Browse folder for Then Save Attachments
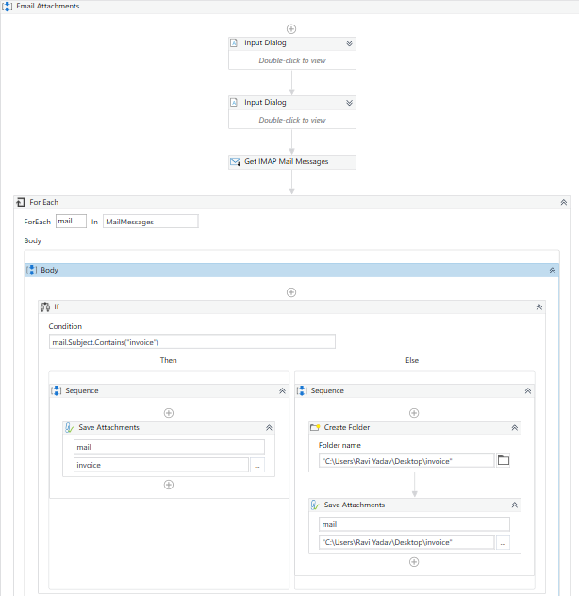The width and height of the screenshot is (579, 596). [x=257, y=465]
